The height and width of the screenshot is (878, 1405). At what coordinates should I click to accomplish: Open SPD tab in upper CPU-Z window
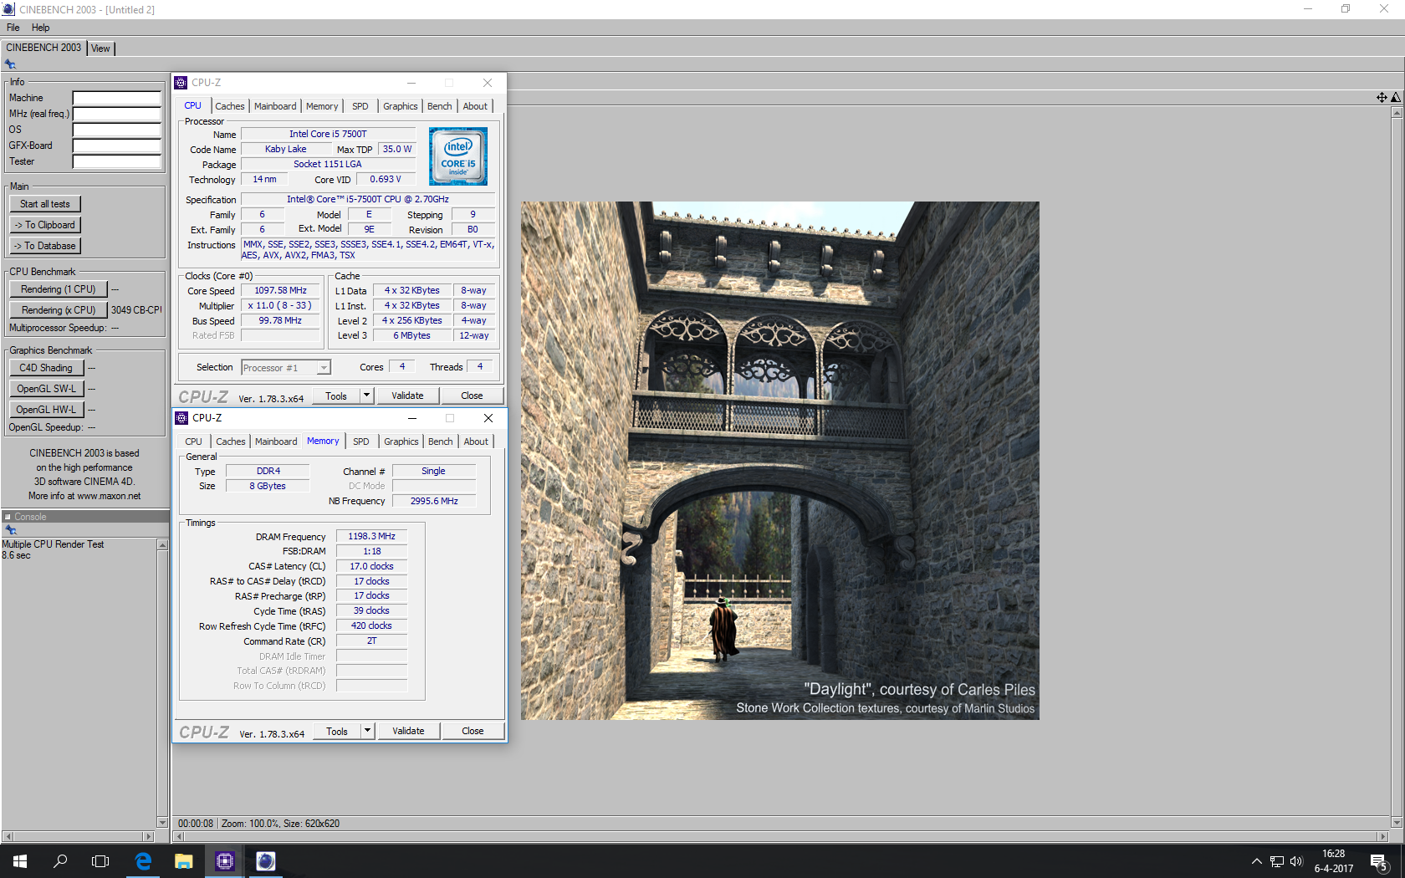(360, 106)
